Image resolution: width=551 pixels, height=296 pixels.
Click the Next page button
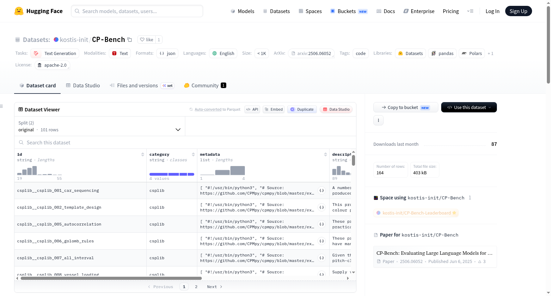coord(215,287)
